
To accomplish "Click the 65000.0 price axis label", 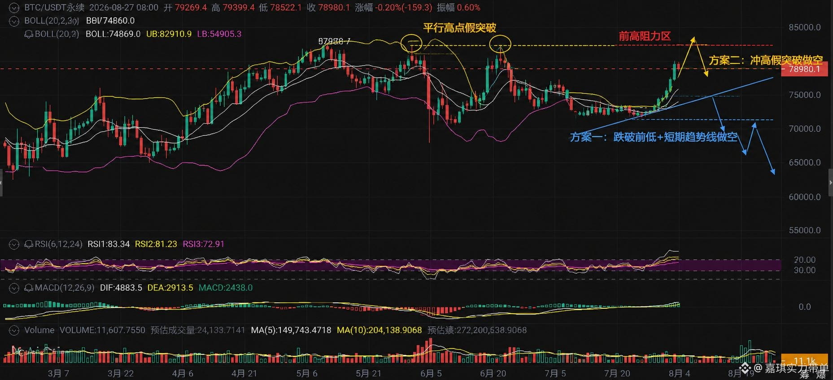I will coord(805,163).
